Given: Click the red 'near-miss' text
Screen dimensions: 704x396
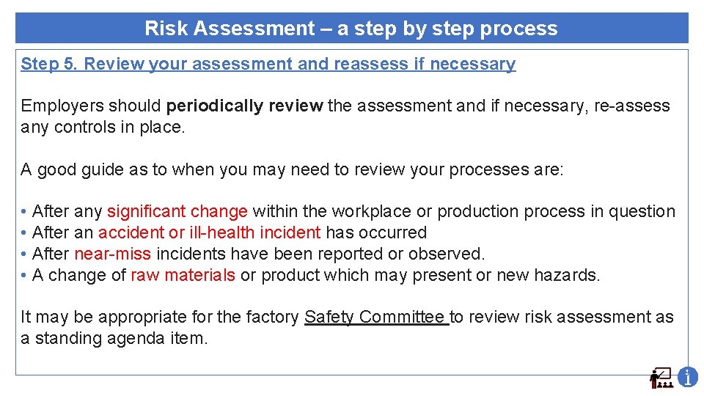Looking at the screenshot, I should pyautogui.click(x=112, y=254).
